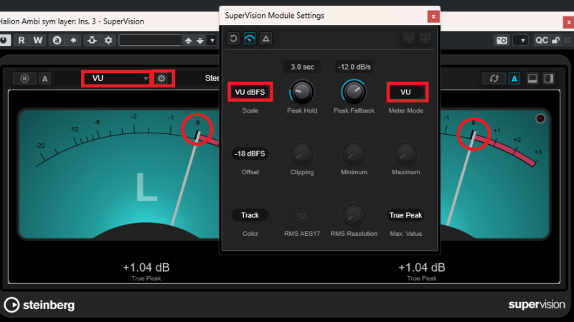
Task: Open module settings gear next to VU
Action: (x=161, y=78)
